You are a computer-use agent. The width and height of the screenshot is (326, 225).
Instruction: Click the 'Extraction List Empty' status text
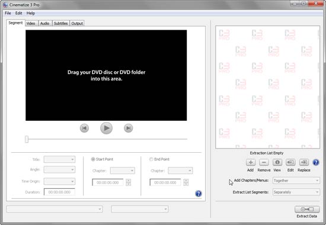pyautogui.click(x=267, y=153)
